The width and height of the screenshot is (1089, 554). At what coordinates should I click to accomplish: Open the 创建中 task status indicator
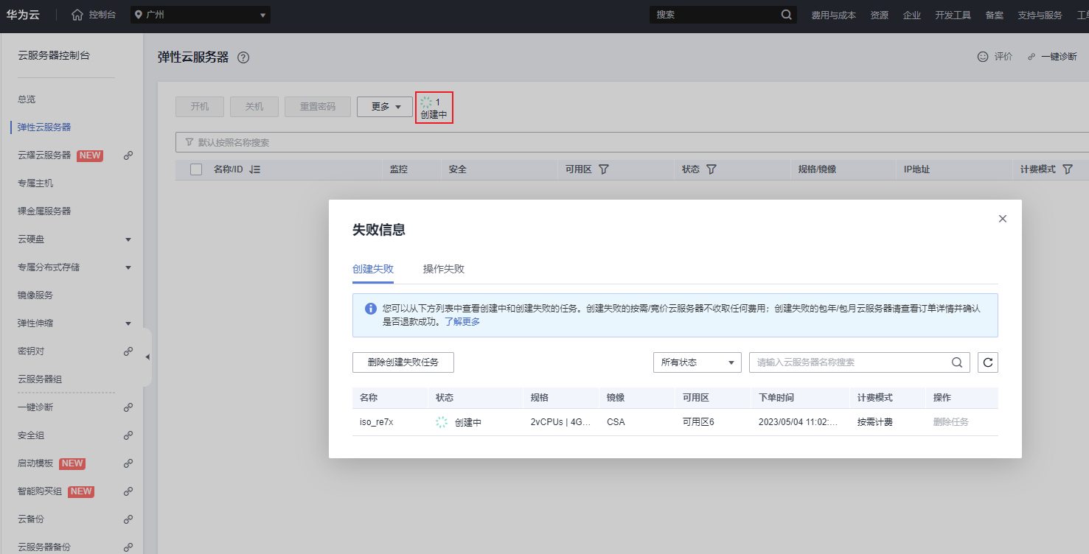click(x=434, y=107)
